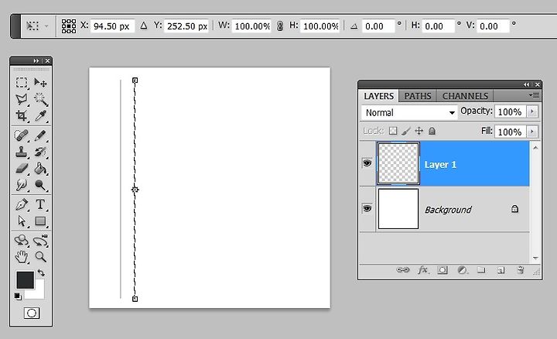Image resolution: width=557 pixels, height=339 pixels.
Task: Open the Fill slider arrow
Action: [x=532, y=132]
